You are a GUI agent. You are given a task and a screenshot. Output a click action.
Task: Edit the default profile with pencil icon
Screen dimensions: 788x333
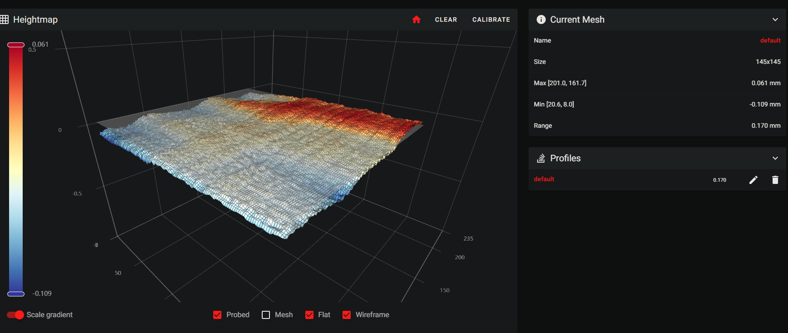pos(753,180)
